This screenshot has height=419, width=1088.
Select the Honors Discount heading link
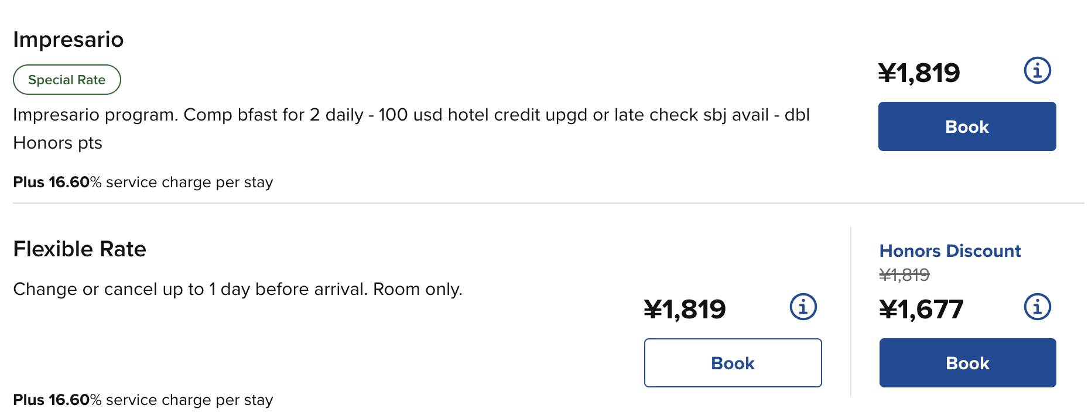pos(950,251)
